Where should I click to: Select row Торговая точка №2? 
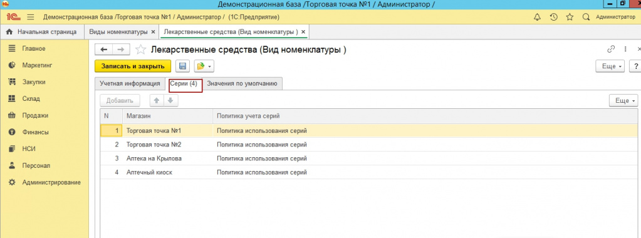369,145
